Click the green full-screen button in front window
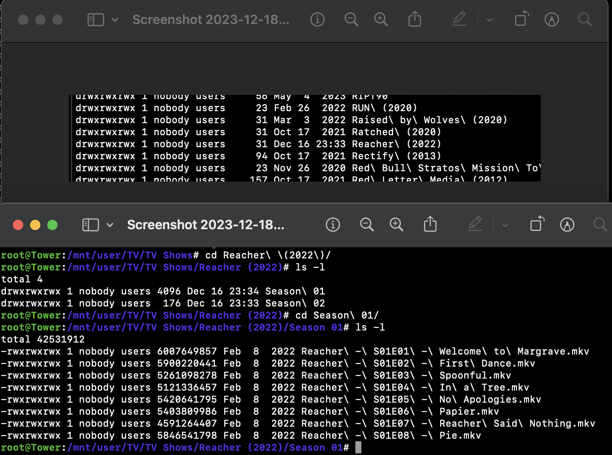 point(52,225)
